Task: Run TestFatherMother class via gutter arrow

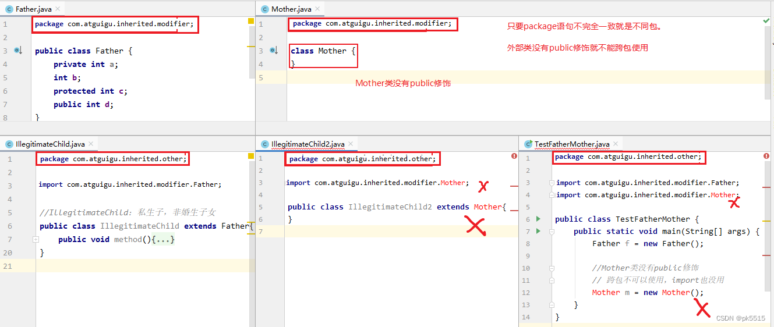Action: pyautogui.click(x=538, y=219)
